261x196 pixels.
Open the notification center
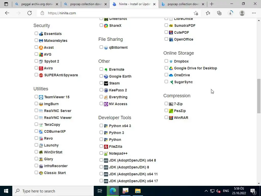[253, 191]
